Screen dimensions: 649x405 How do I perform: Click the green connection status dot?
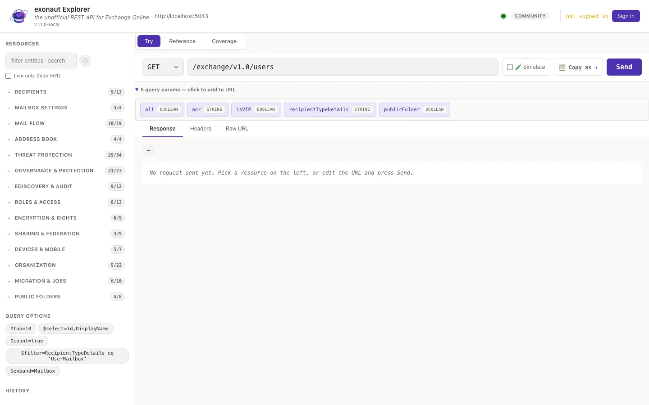pos(503,16)
